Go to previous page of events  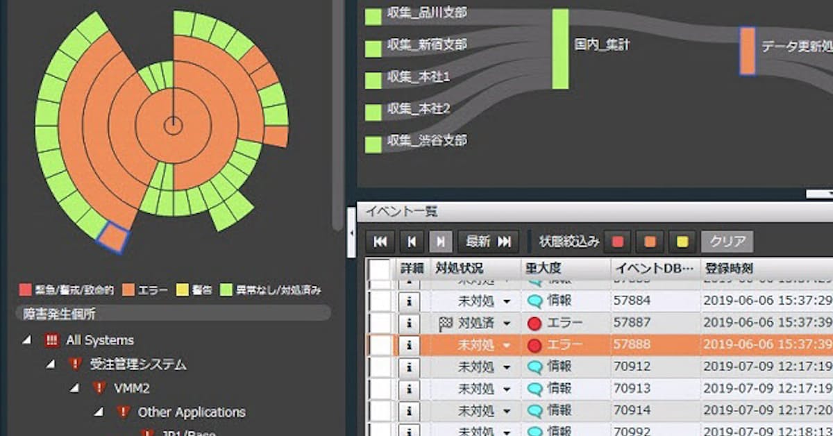411,242
